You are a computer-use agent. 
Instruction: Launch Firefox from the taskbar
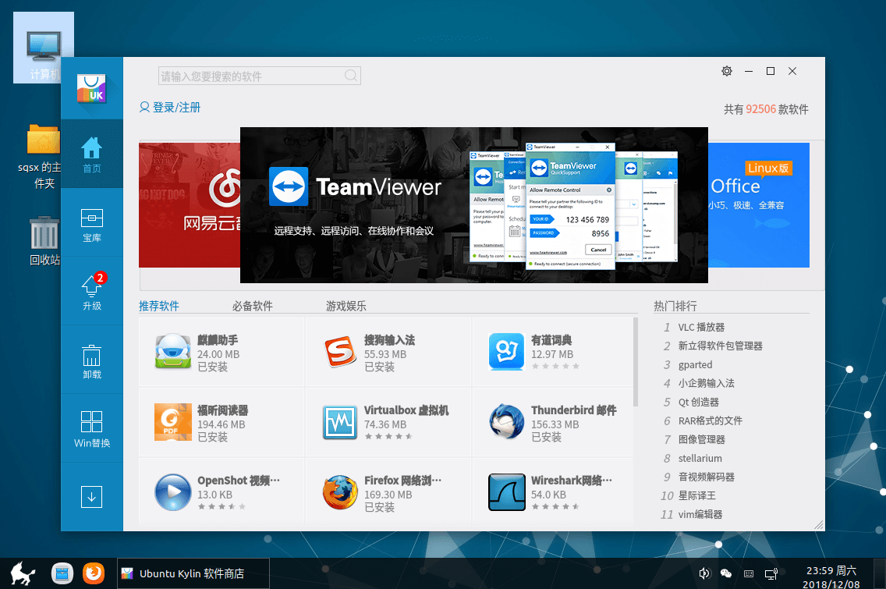click(94, 573)
